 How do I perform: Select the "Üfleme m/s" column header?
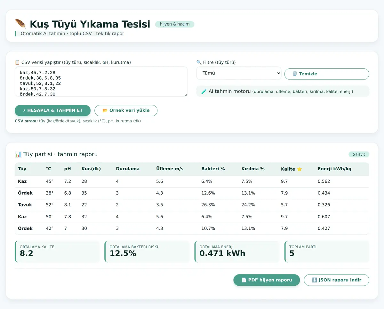coord(170,169)
